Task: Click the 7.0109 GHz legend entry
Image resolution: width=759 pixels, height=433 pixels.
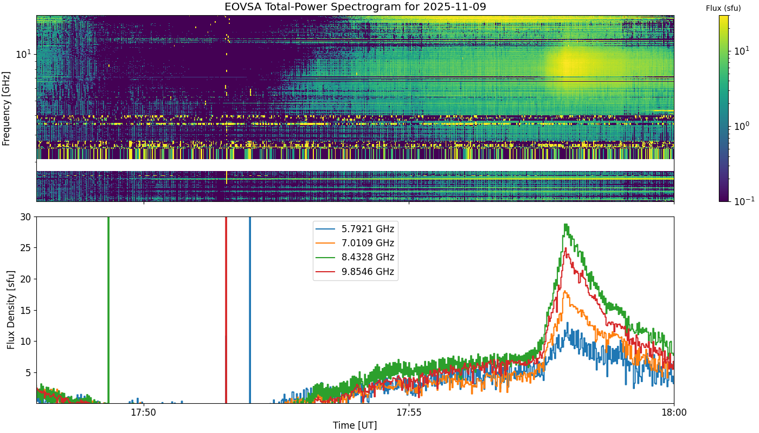Action: pos(356,243)
